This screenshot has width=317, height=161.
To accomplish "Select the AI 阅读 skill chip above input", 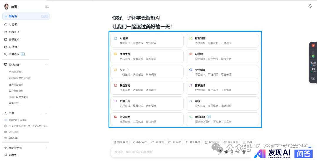I will [x=175, y=142].
